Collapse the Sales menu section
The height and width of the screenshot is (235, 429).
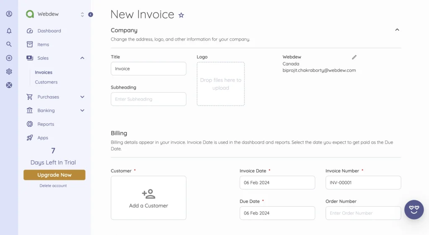pyautogui.click(x=82, y=58)
